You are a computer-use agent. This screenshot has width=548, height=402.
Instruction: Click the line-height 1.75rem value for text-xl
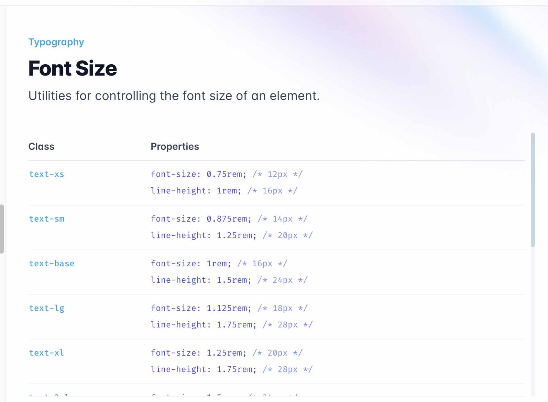[237, 369]
